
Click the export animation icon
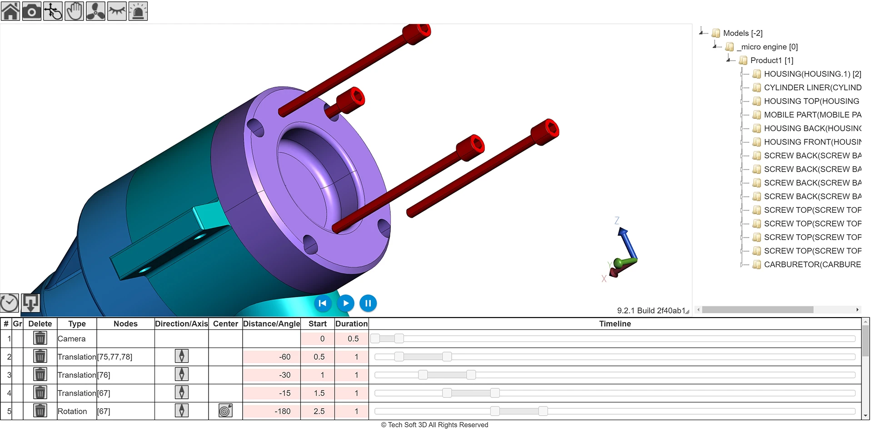click(x=30, y=303)
